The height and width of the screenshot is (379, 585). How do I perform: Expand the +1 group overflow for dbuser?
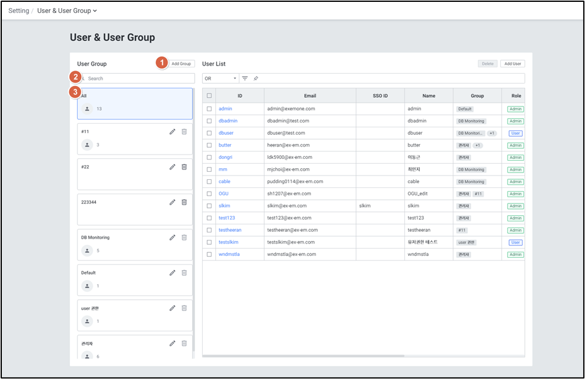[x=492, y=133]
